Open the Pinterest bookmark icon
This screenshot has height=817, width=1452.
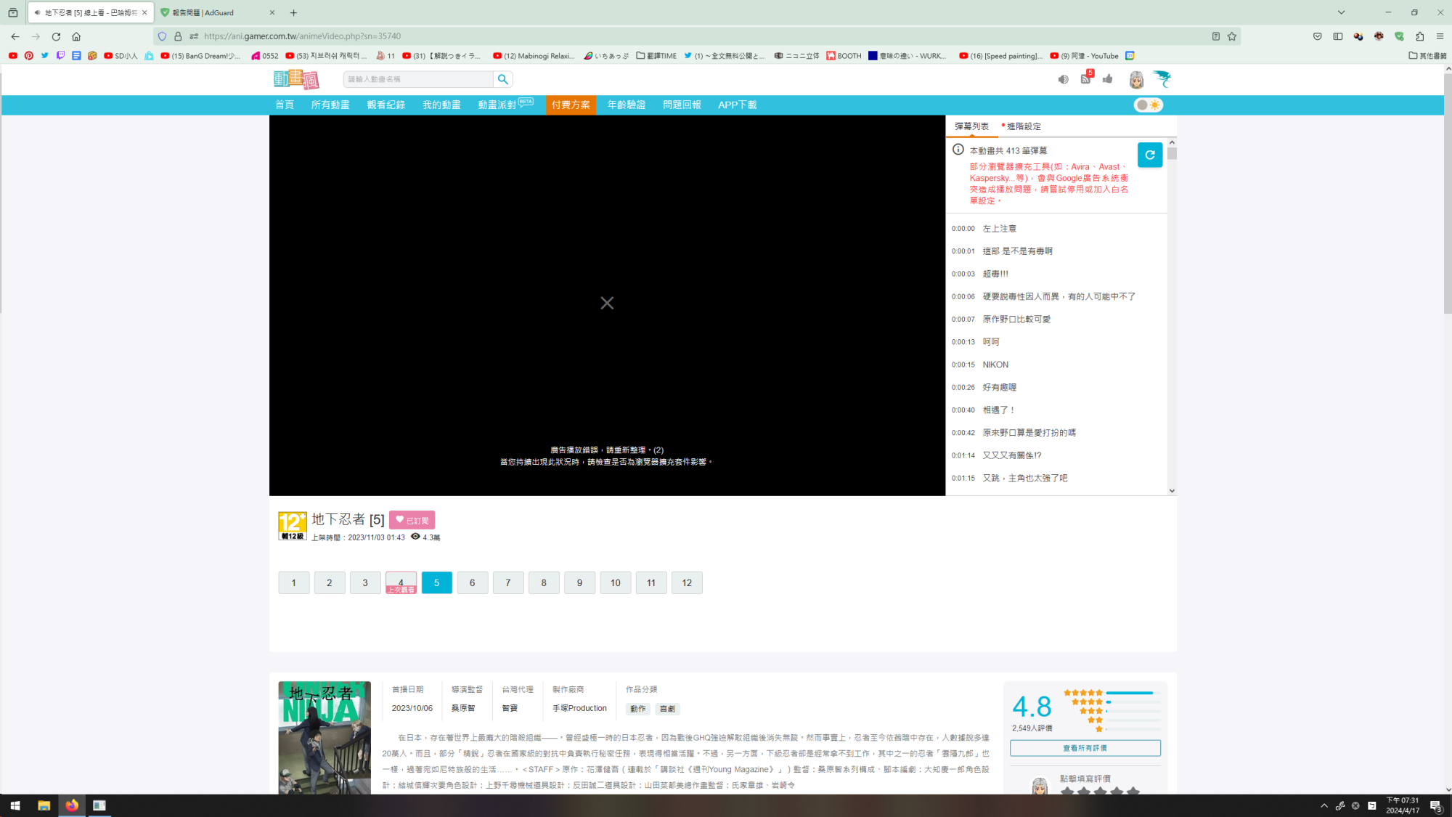pos(29,56)
